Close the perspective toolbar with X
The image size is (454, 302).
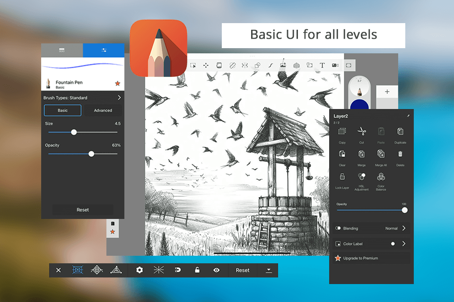(59, 270)
